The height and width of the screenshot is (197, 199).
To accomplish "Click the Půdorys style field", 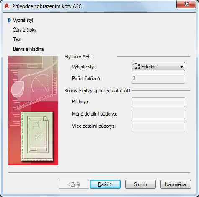I will tap(158, 102).
